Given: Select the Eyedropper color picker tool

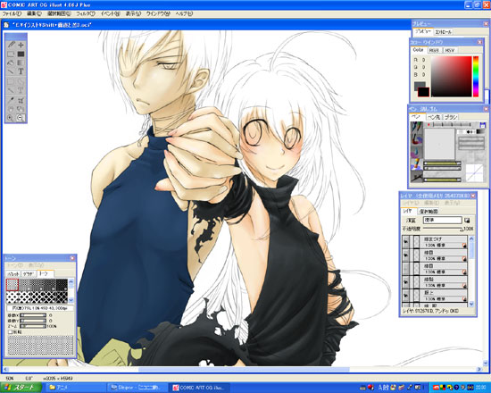Looking at the screenshot, I should click(11, 101).
